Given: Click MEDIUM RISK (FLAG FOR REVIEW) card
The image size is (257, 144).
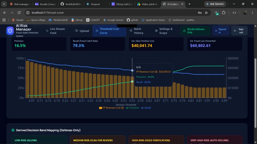Looking at the screenshot, I should coord(98,140).
